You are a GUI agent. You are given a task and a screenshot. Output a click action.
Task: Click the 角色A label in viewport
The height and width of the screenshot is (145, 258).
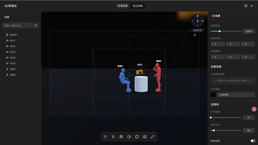click(120, 66)
